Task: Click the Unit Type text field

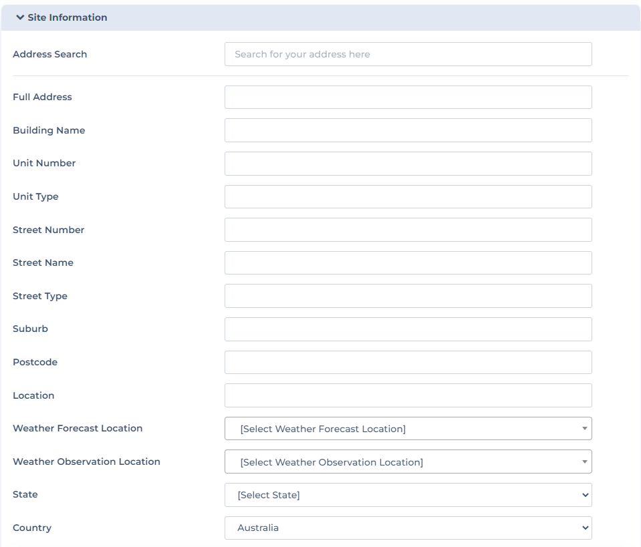Action: [408, 196]
